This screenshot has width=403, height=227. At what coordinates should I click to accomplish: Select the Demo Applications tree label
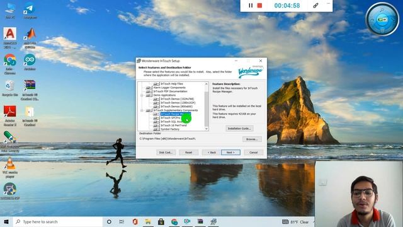pos(164,95)
